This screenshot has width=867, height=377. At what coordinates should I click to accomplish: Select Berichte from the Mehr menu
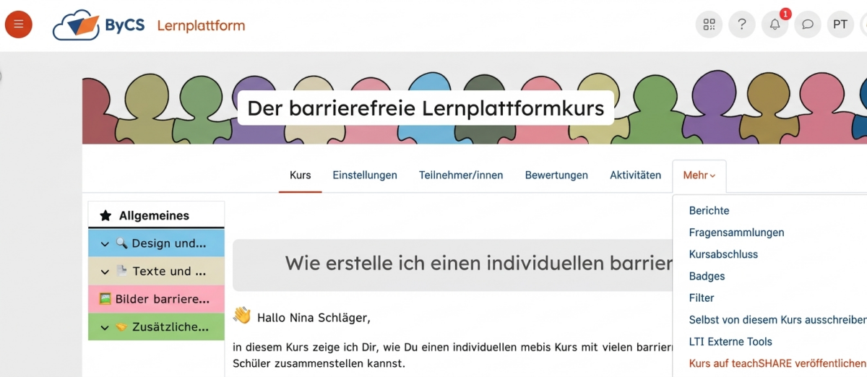click(709, 211)
